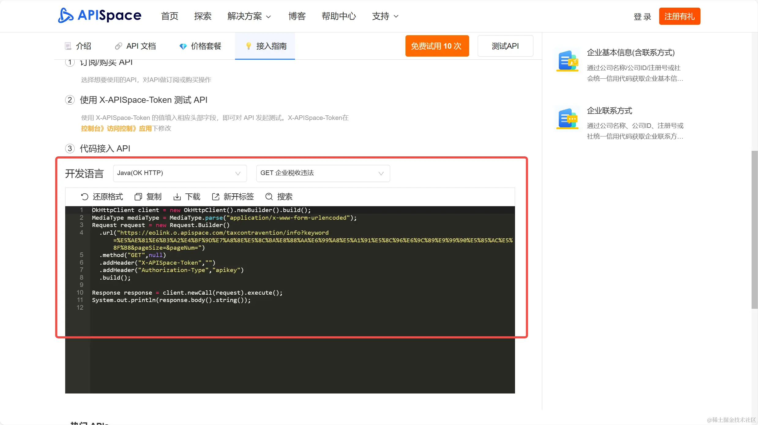Switch to the 价格套餐 tab
The height and width of the screenshot is (425, 758).
[200, 46]
